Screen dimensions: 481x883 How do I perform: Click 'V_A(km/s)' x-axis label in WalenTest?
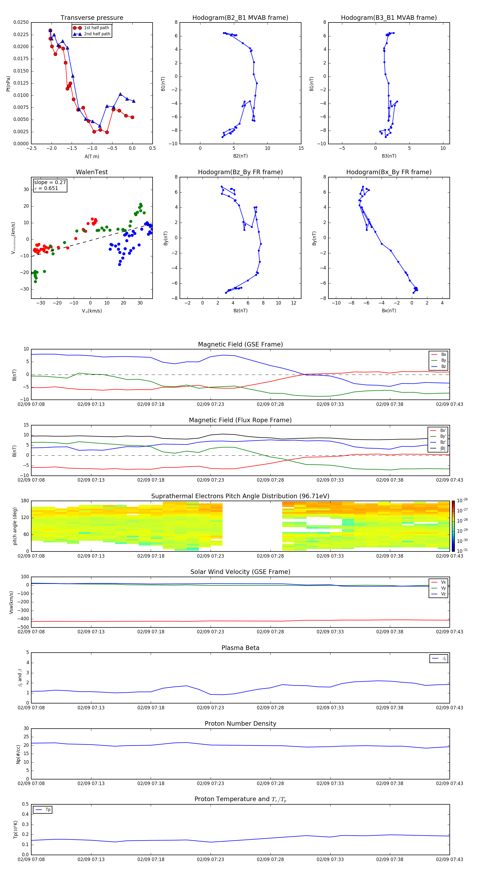tap(92, 311)
